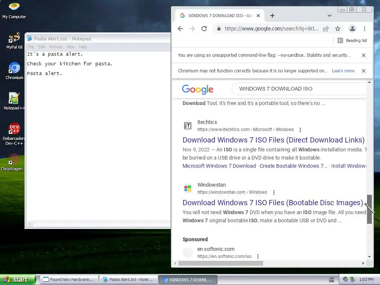Click the forward navigation arrow in Chromium

[x=192, y=29]
